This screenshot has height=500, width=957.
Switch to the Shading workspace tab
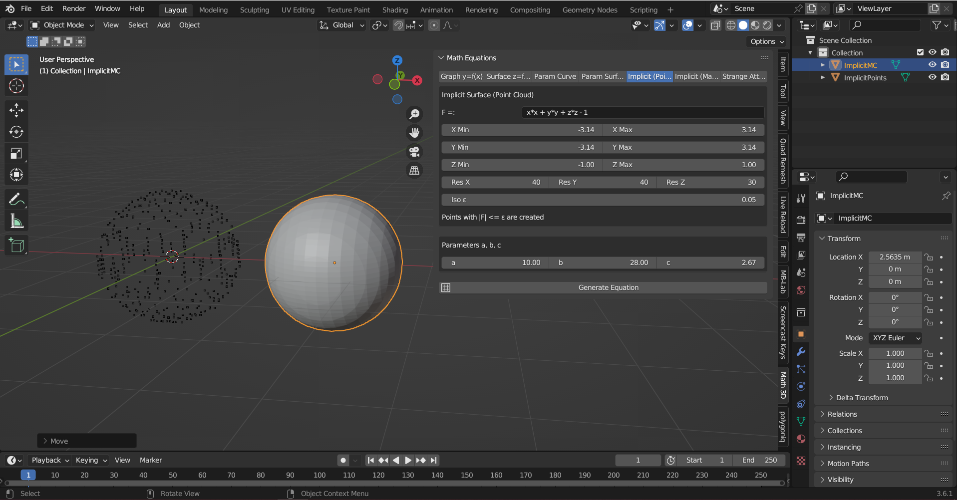(395, 9)
